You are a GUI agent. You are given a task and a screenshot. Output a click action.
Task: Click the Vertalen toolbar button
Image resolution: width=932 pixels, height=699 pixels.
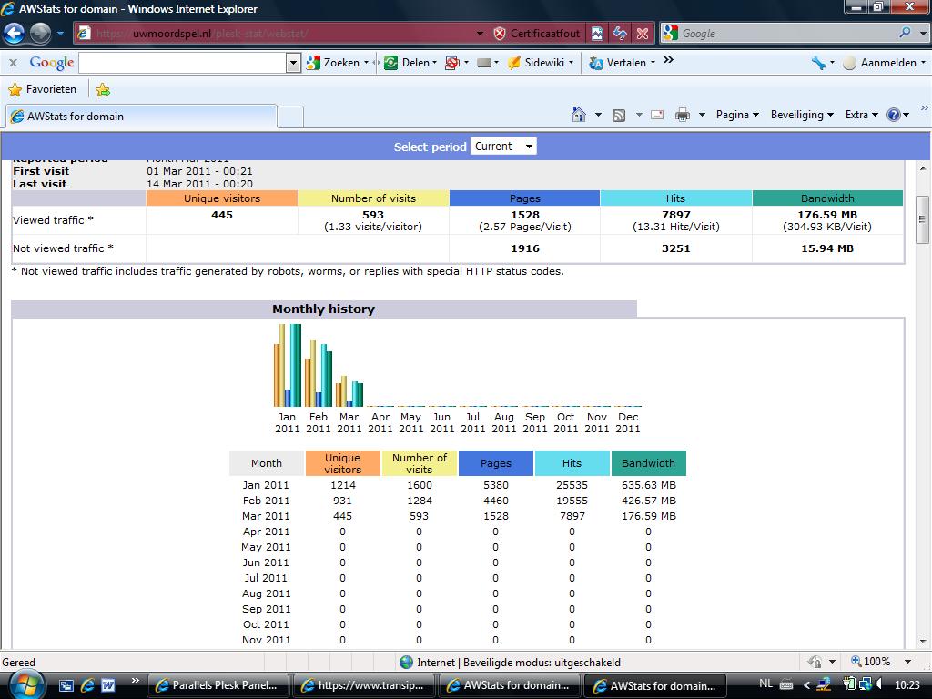[x=621, y=63]
